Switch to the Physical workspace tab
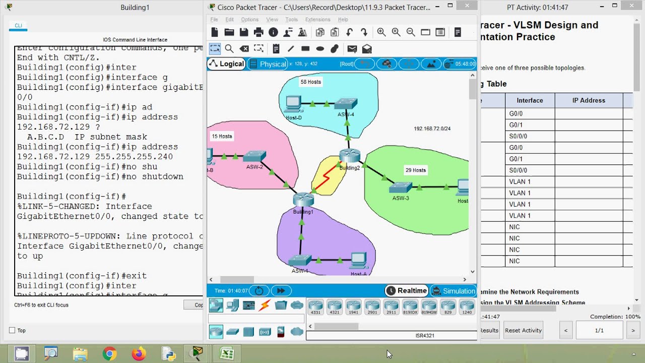The height and width of the screenshot is (363, 645). pos(268,64)
